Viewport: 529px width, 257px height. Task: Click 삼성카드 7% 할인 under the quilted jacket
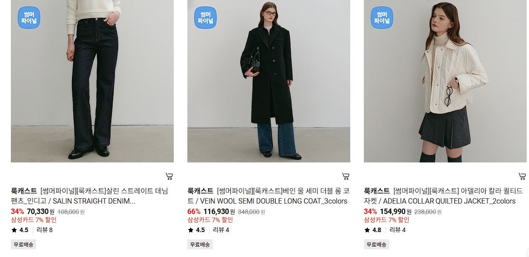[386, 220]
